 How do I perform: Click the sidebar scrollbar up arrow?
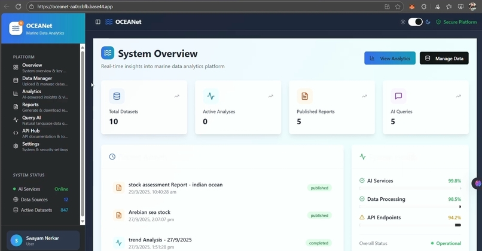tap(83, 47)
